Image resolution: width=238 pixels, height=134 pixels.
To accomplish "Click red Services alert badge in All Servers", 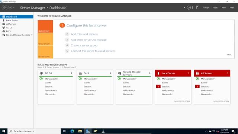I will [197, 86].
